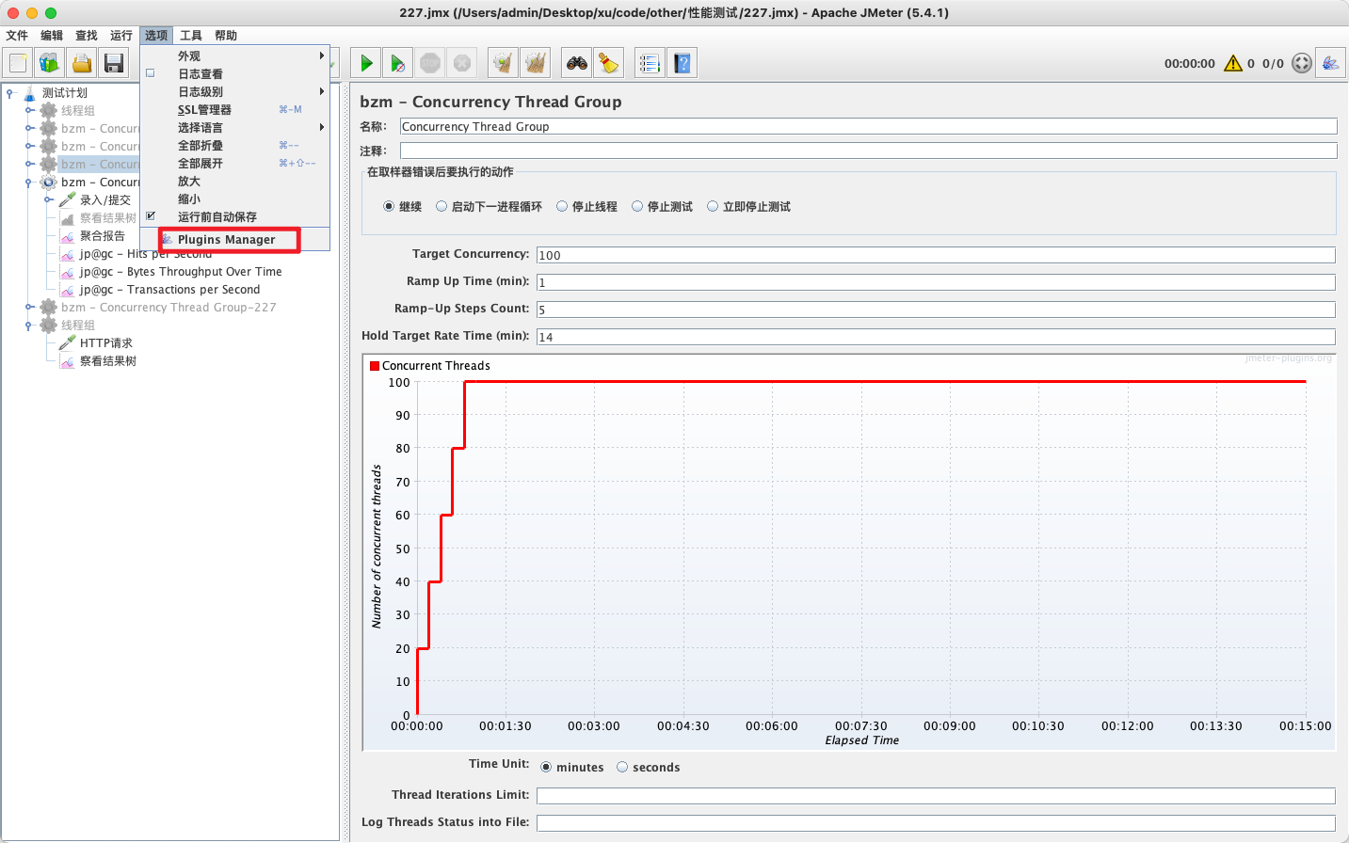
Task: Click 缩小 in the options menu
Action: [235, 199]
